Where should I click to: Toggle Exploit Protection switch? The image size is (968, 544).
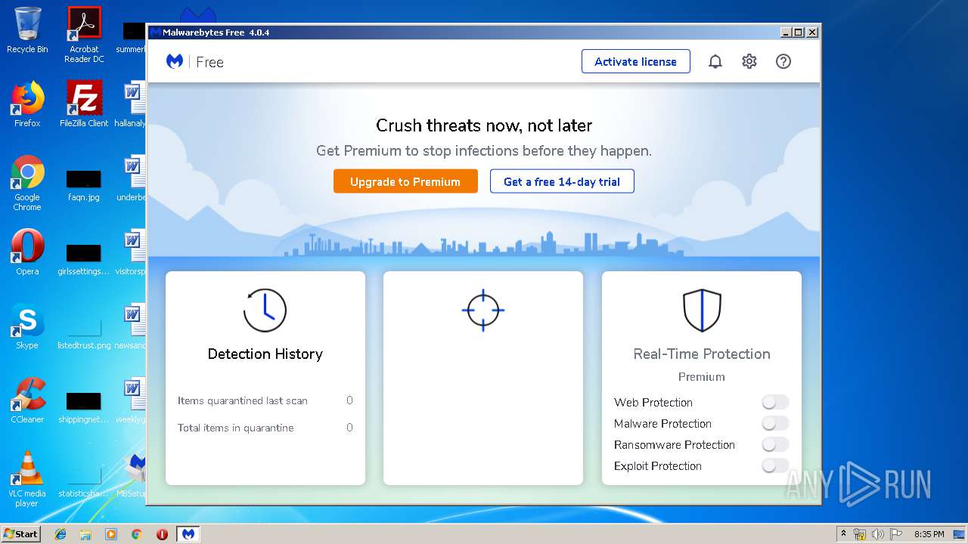click(775, 465)
